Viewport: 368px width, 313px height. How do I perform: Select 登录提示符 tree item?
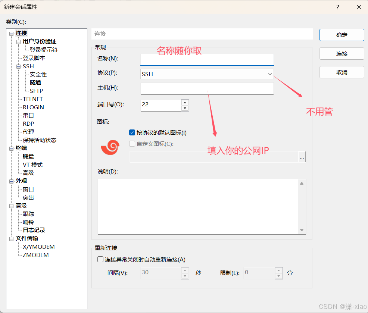coord(44,50)
